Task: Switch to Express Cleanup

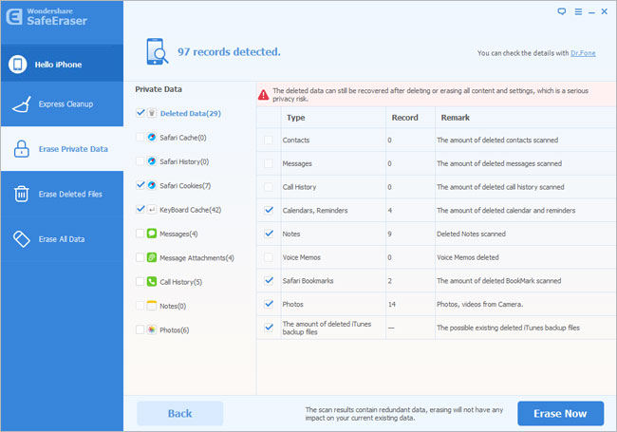Action: [62, 103]
